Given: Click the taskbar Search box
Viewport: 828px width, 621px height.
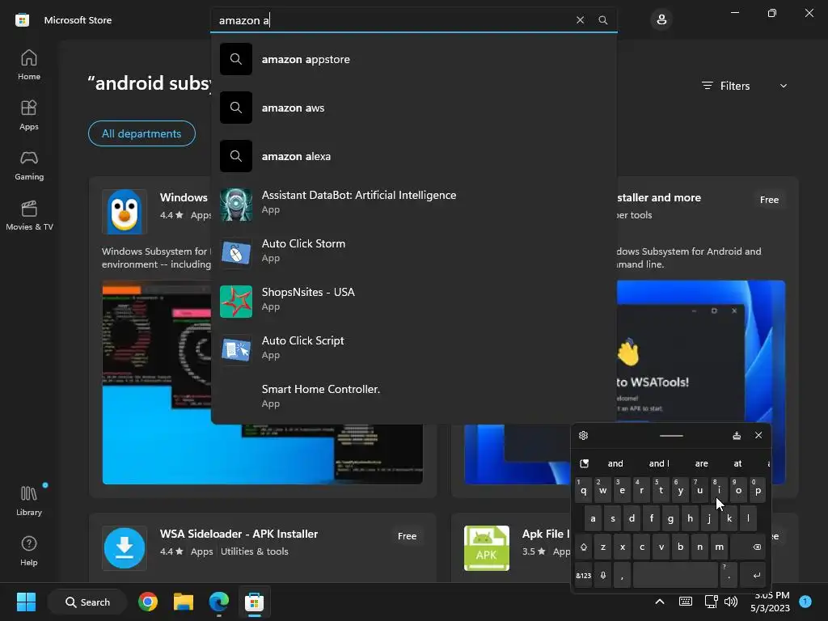Looking at the screenshot, I should 87,602.
